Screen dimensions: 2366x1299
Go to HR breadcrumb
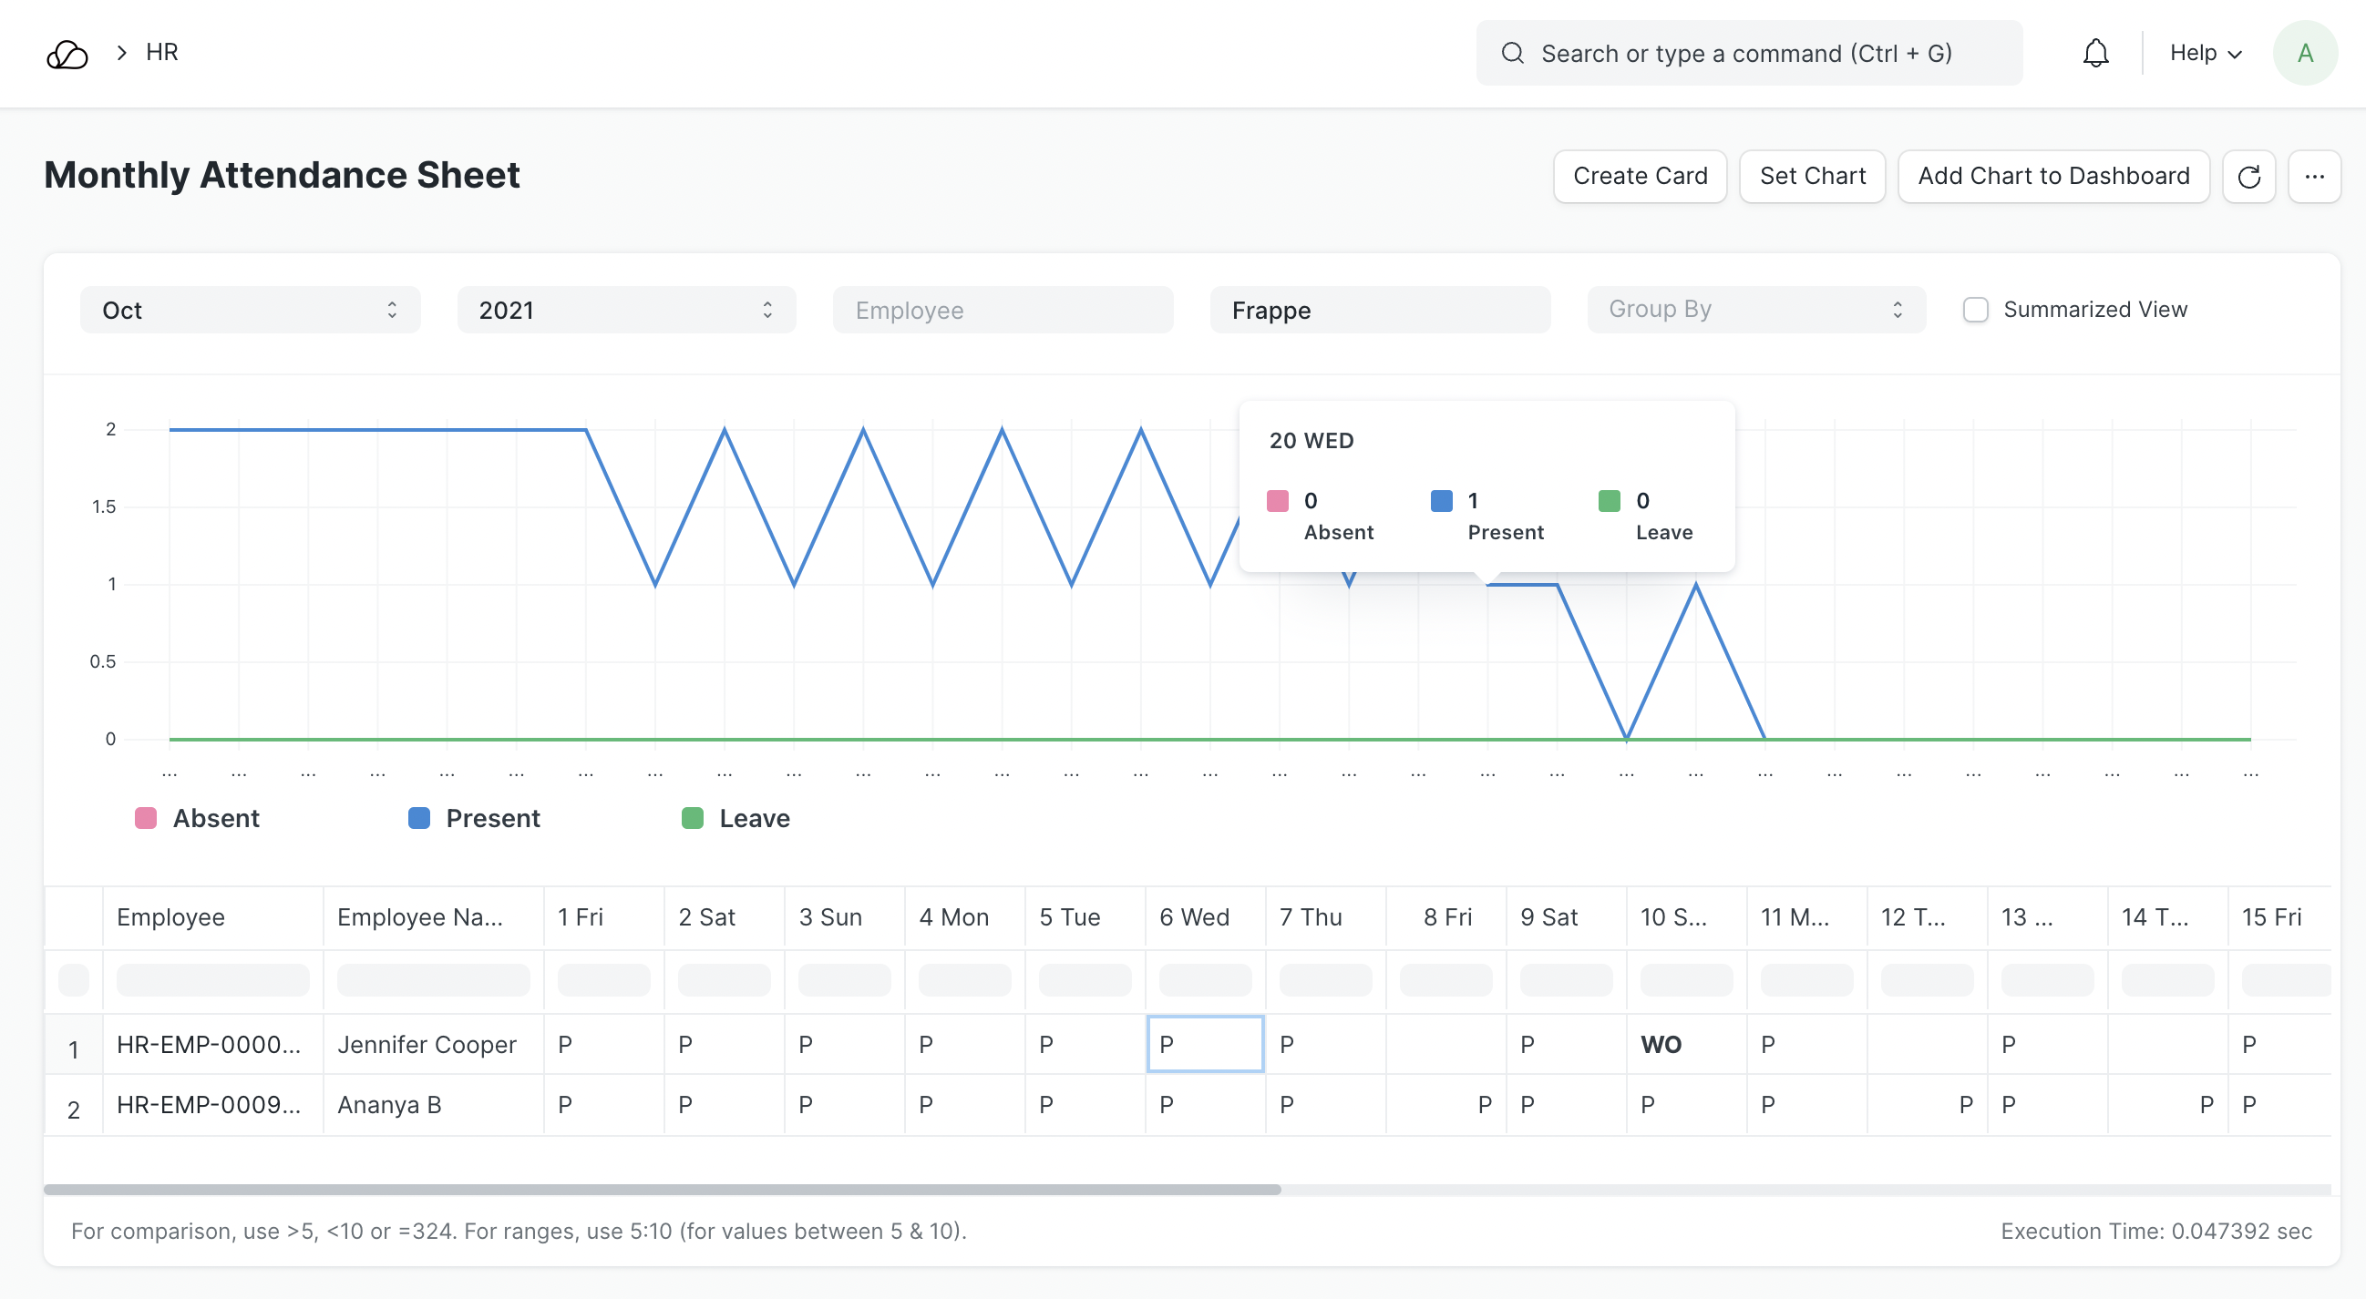[x=161, y=52]
